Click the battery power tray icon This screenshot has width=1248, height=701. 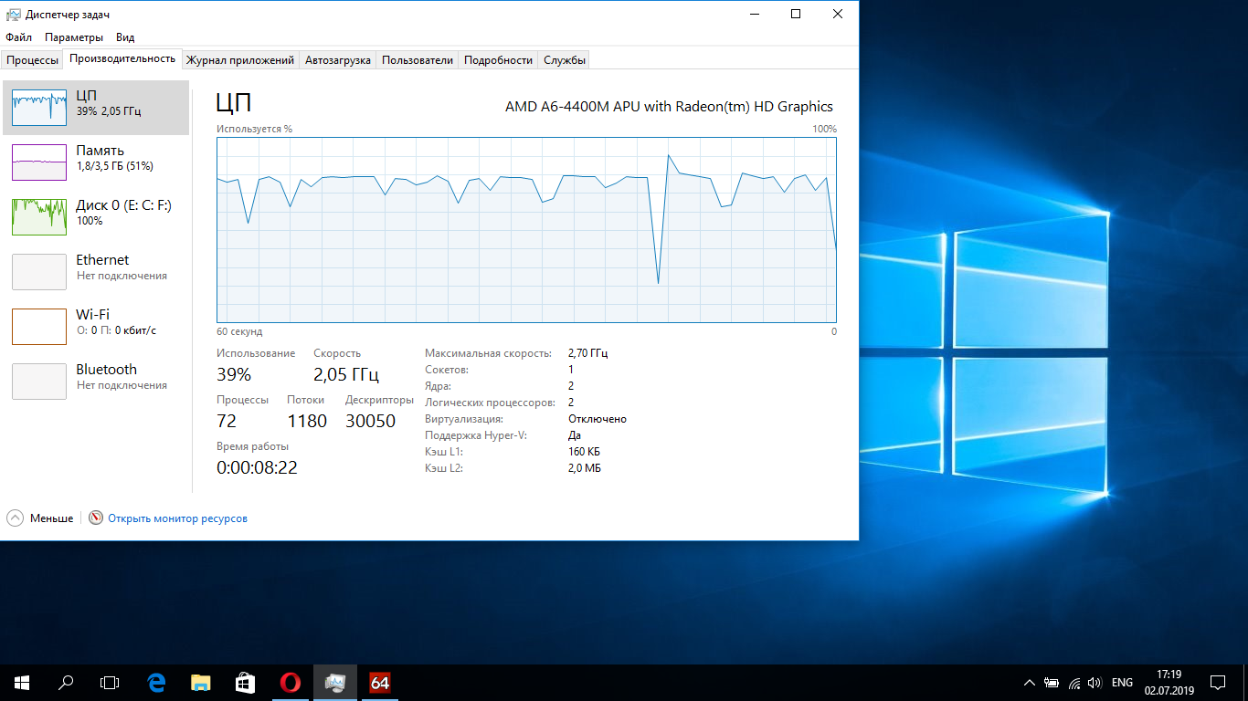[x=1052, y=682]
